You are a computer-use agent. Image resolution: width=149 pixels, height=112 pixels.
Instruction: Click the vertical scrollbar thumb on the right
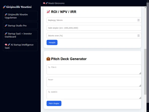pos(145,72)
